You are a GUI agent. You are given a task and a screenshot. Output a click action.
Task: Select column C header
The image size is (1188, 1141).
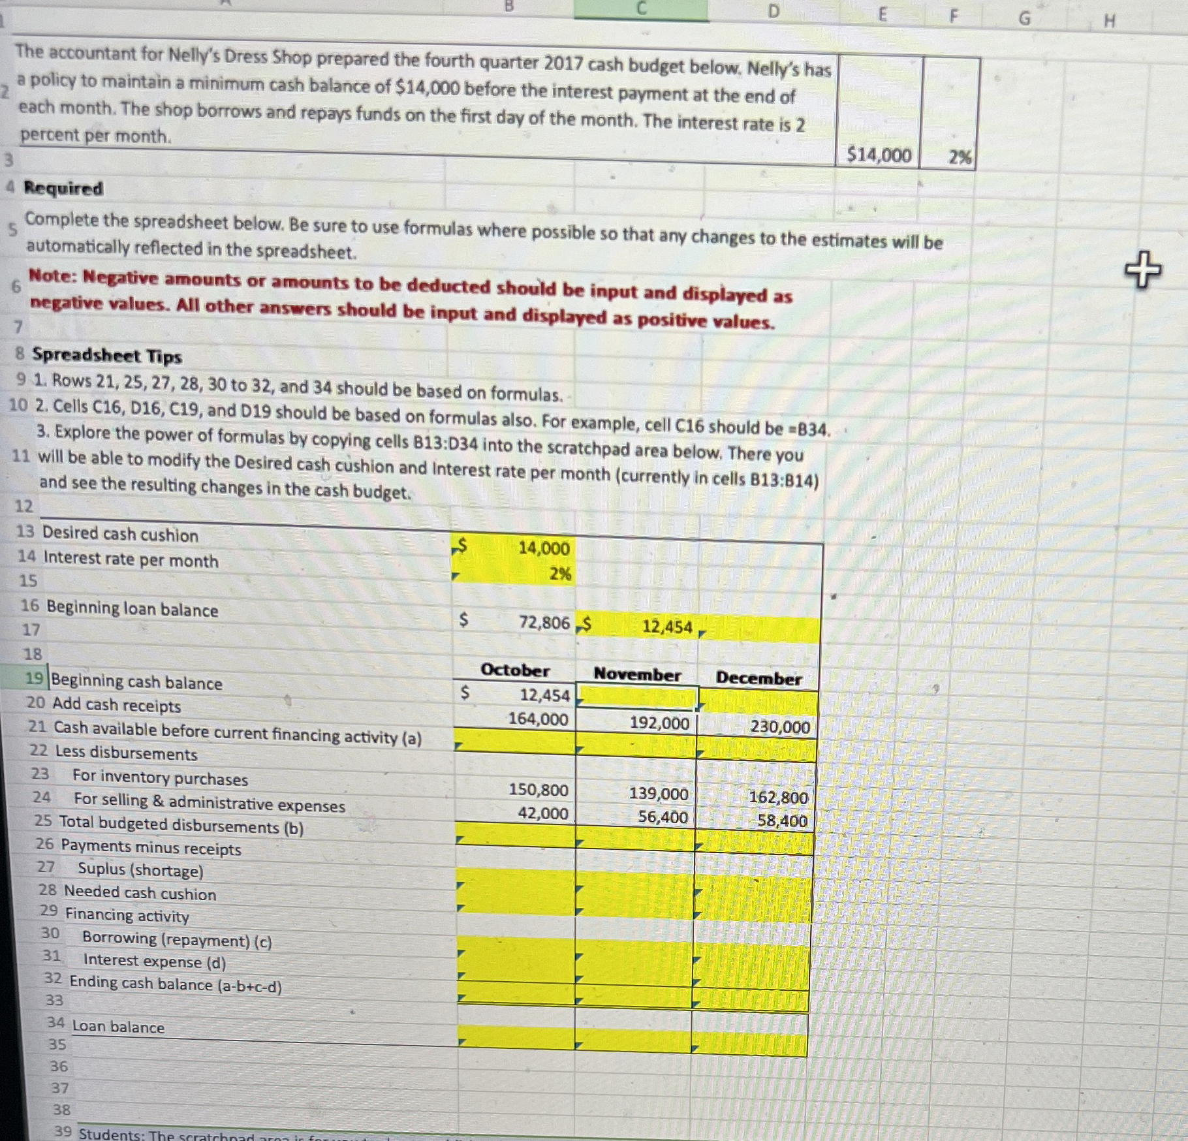[641, 8]
